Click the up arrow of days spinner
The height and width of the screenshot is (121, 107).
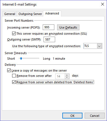click(67, 75)
